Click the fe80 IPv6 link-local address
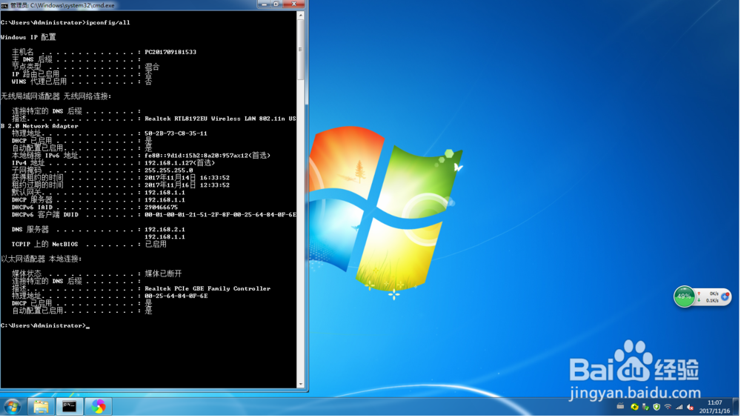 coord(207,156)
